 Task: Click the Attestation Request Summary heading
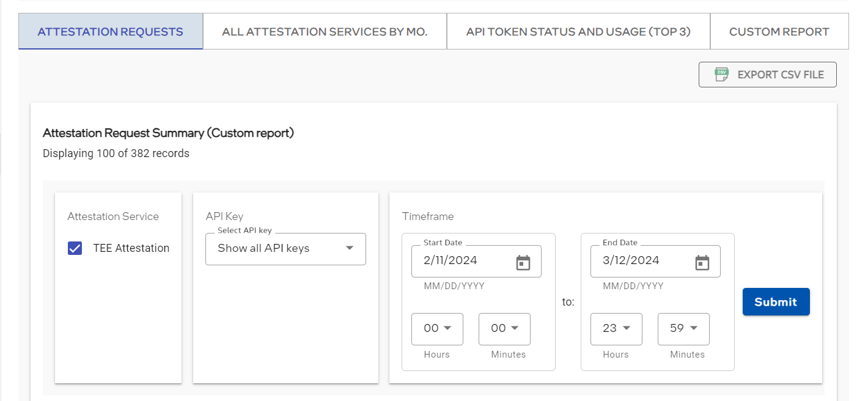click(168, 133)
